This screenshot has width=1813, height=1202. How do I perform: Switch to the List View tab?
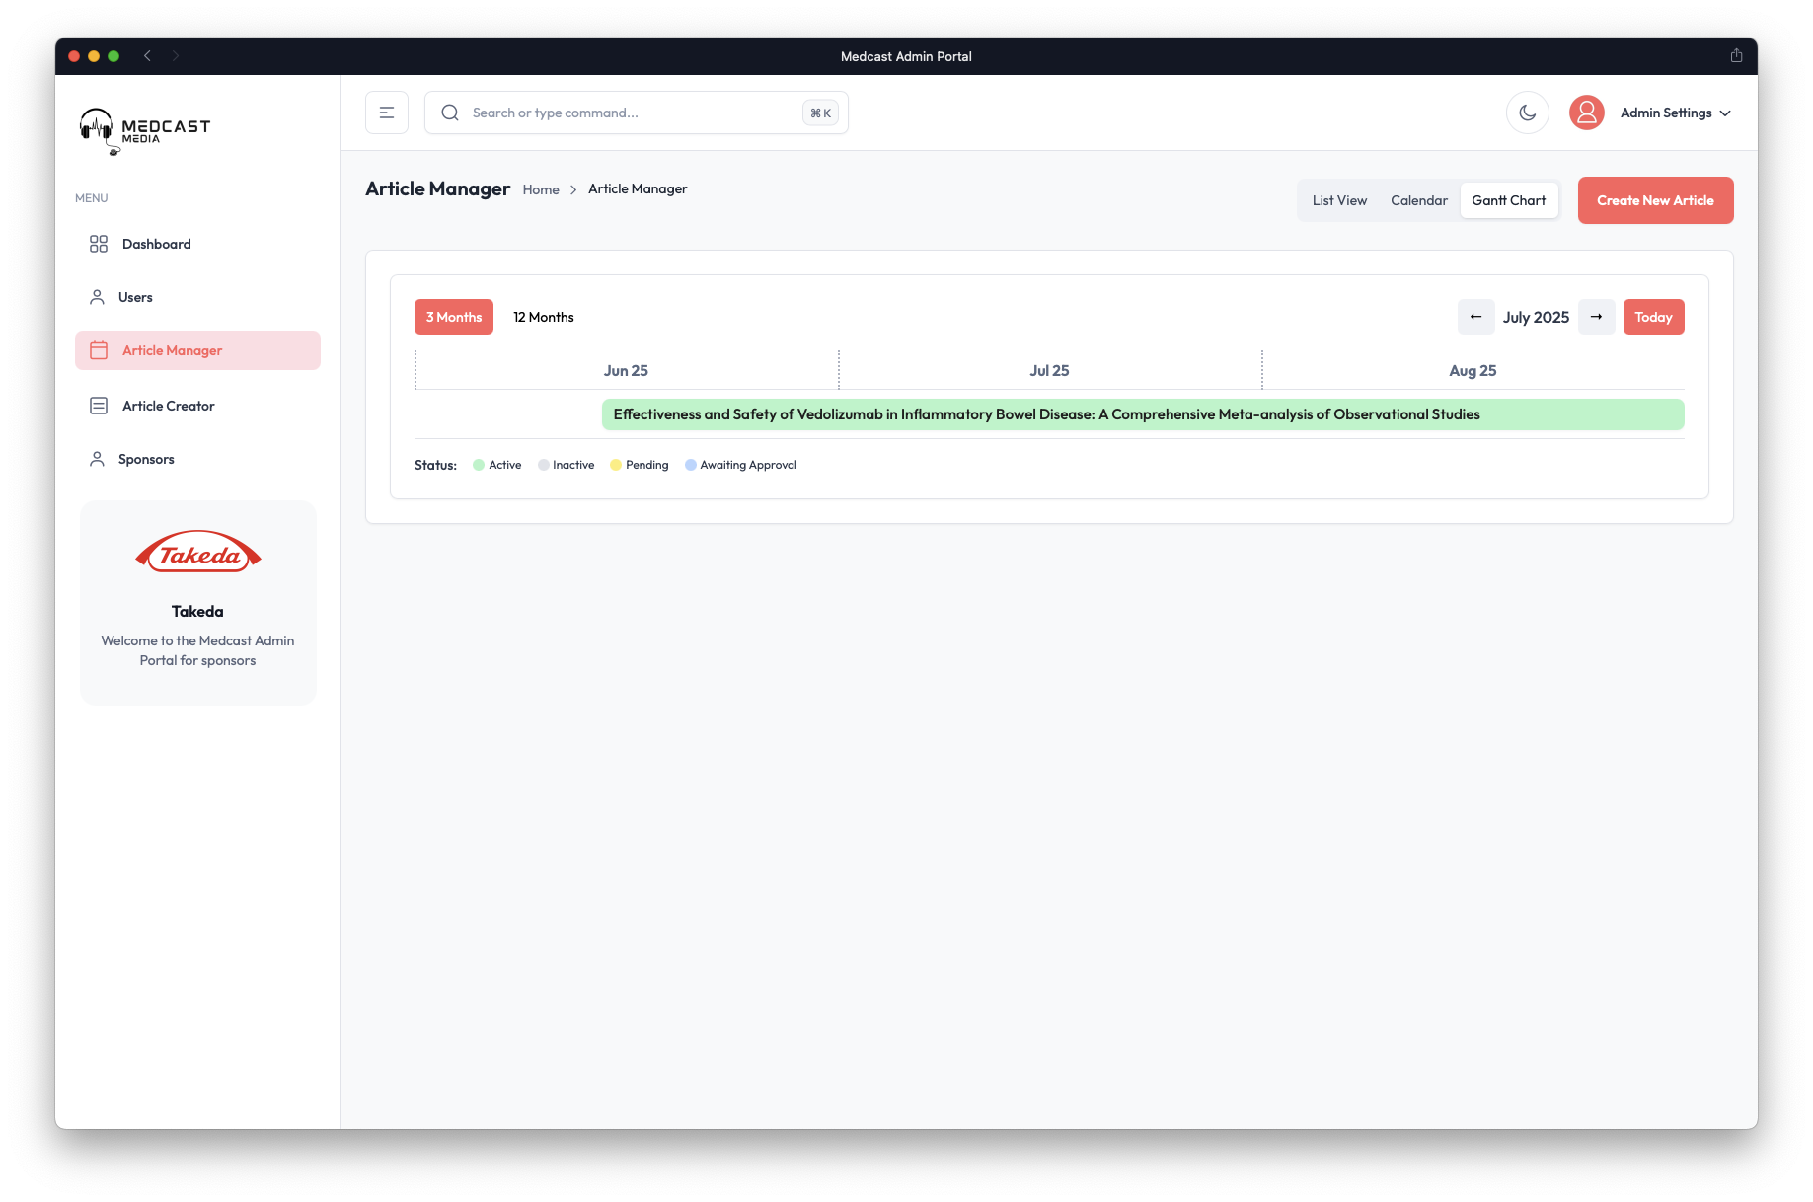point(1339,200)
